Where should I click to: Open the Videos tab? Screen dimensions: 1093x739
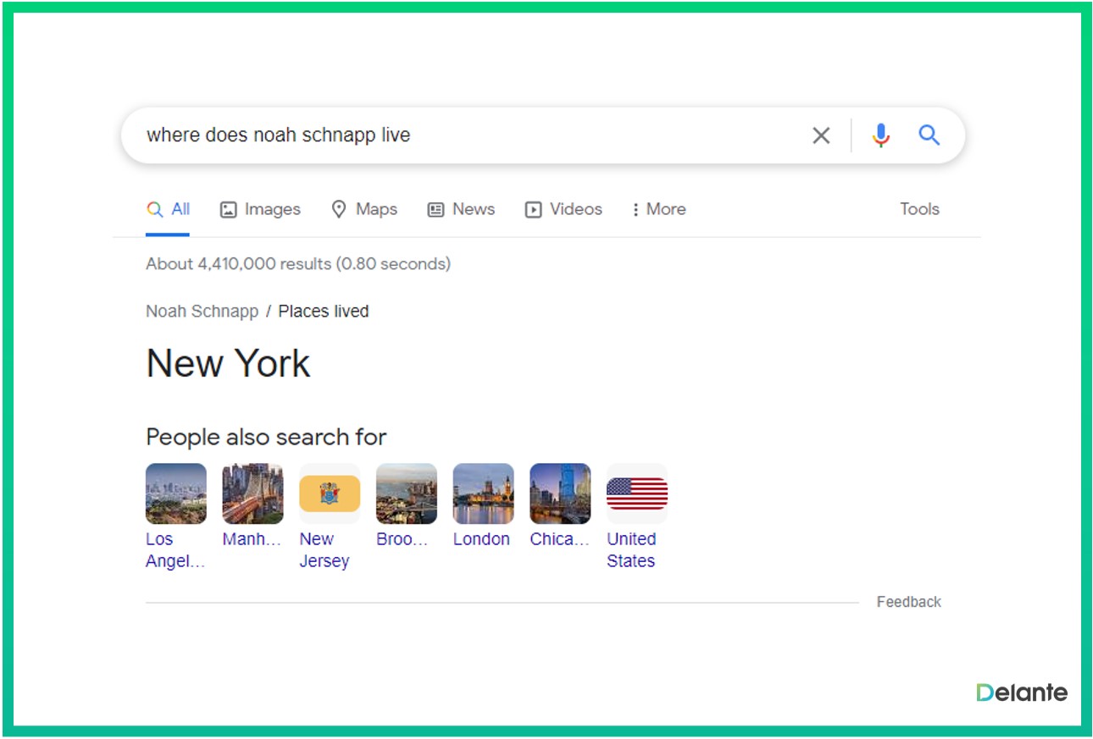point(563,209)
